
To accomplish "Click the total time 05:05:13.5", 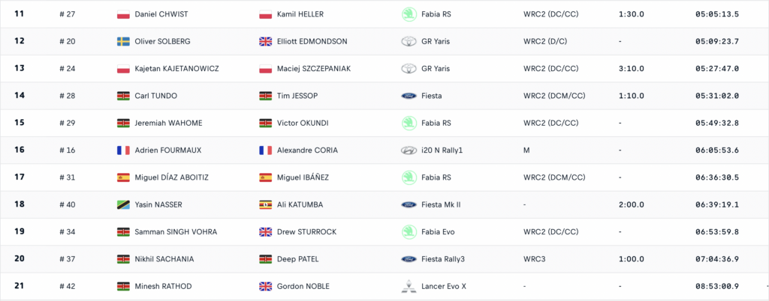I will tap(717, 14).
